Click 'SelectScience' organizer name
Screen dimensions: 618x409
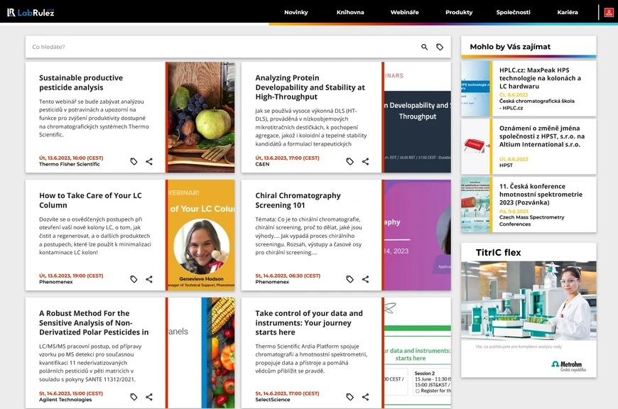(273, 400)
